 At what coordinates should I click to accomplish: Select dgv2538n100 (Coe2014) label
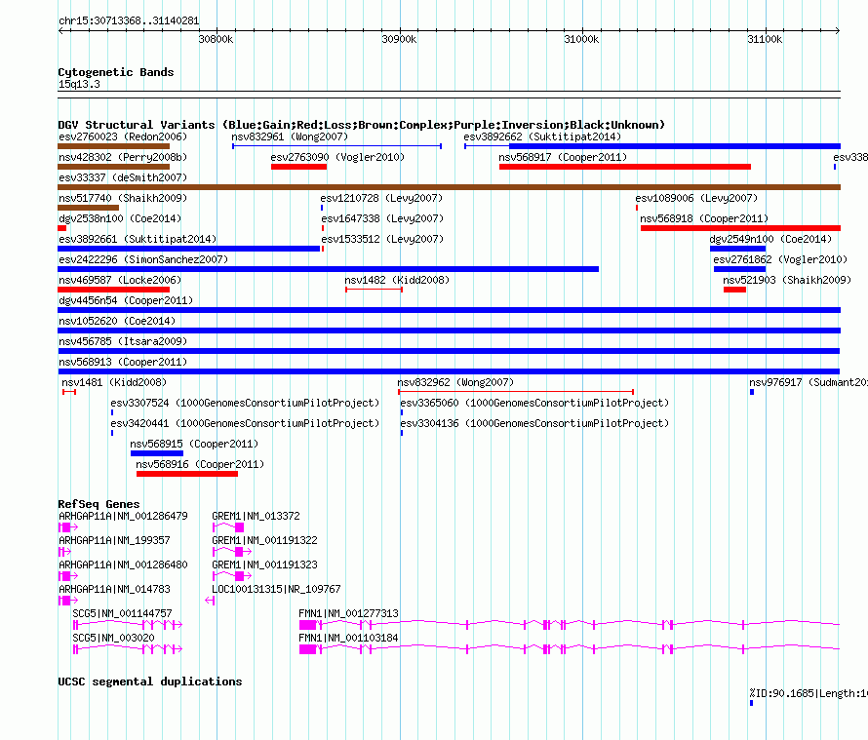(x=120, y=218)
